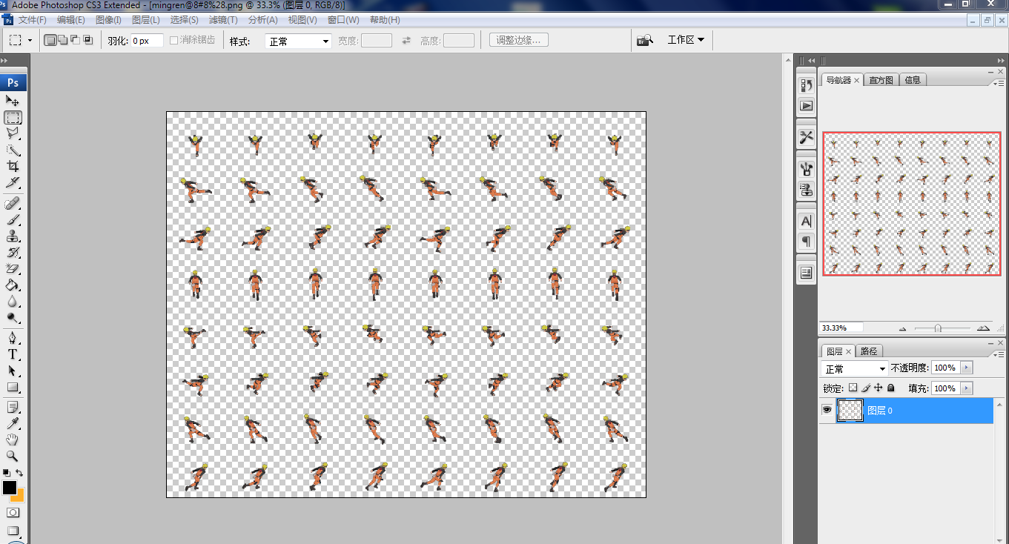The width and height of the screenshot is (1009, 544).
Task: Open the 滤镜(T) menu
Action: [223, 20]
